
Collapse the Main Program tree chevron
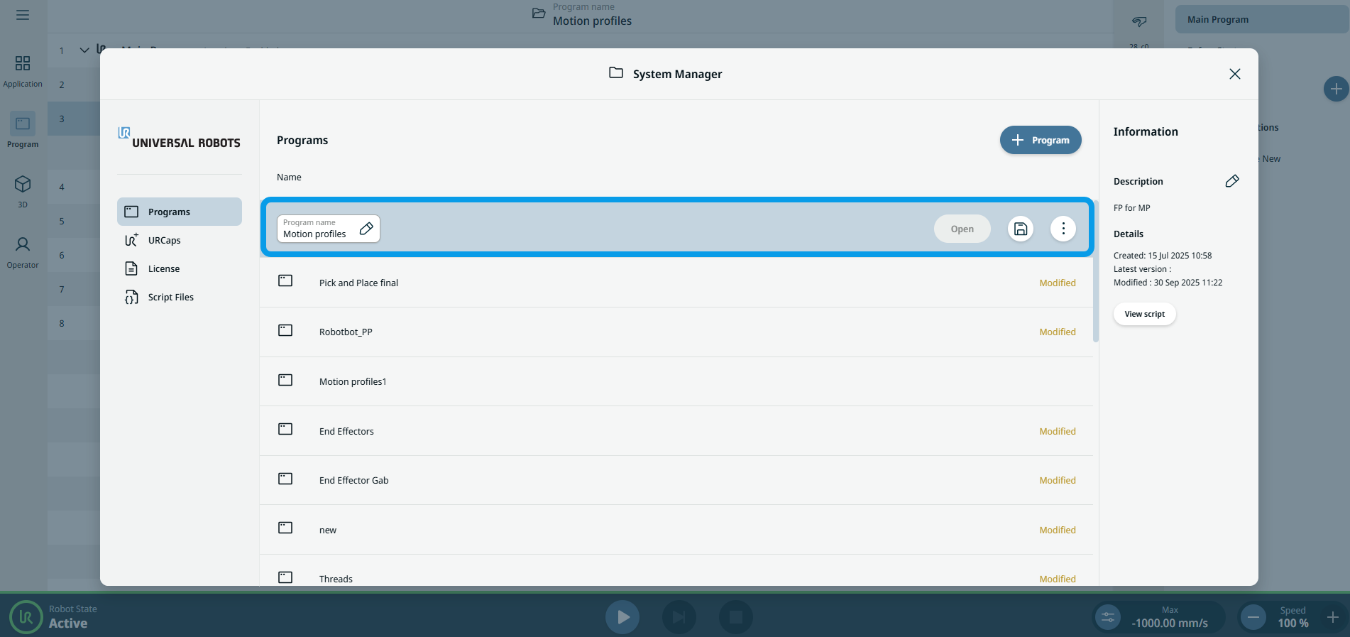click(x=84, y=50)
